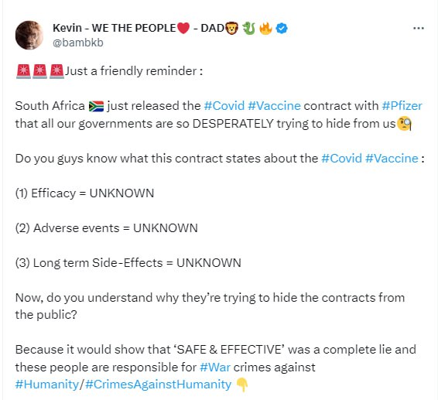
Task: Open Kevin - WE THE PEOPLE display name
Action: [115, 28]
